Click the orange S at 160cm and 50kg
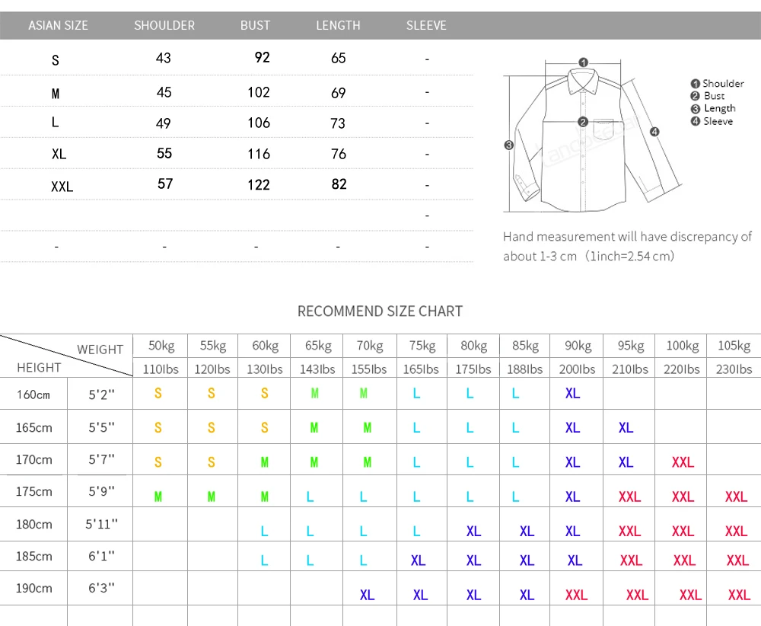This screenshot has width=761, height=626. click(x=158, y=394)
